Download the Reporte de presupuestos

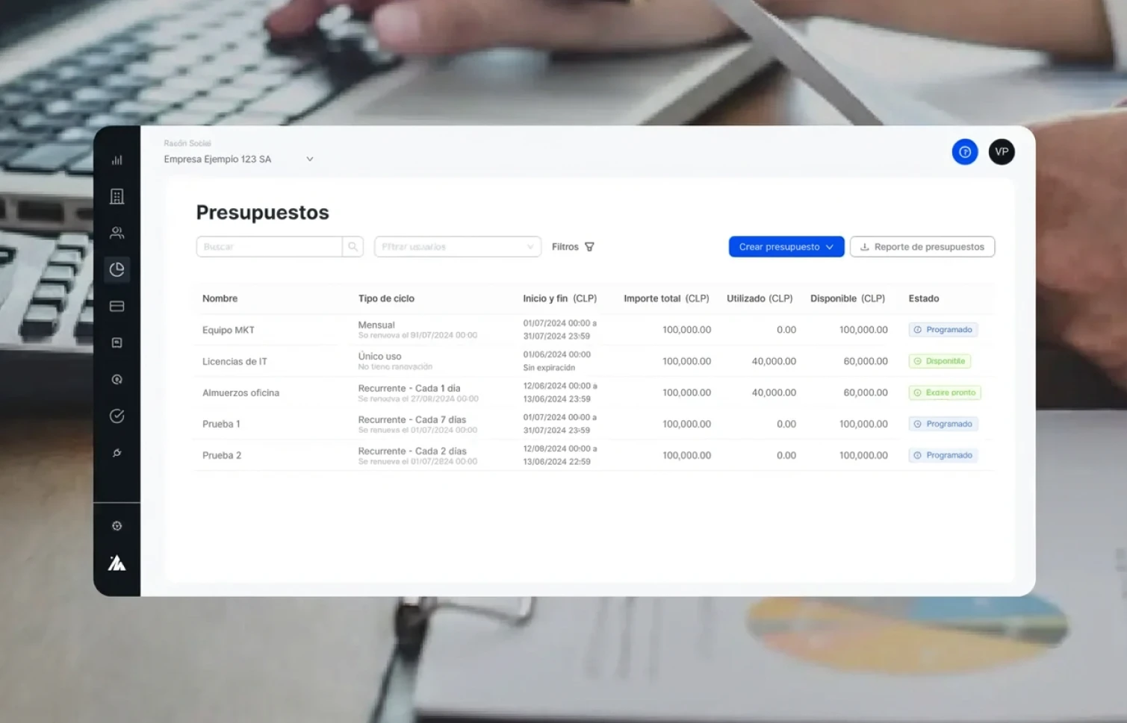[922, 247]
